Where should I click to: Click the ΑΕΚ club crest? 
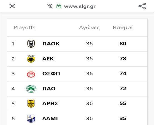(x=31, y=59)
